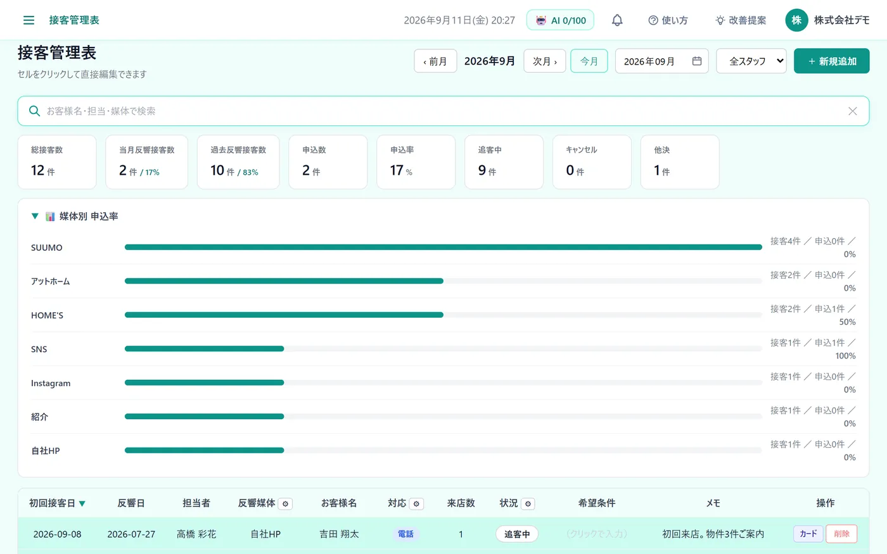Focus the お客様名・担当・媒体で検索 search field
This screenshot has width=887, height=554.
443,111
